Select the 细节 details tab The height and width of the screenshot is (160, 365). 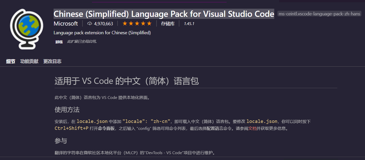pyautogui.click(x=10, y=61)
